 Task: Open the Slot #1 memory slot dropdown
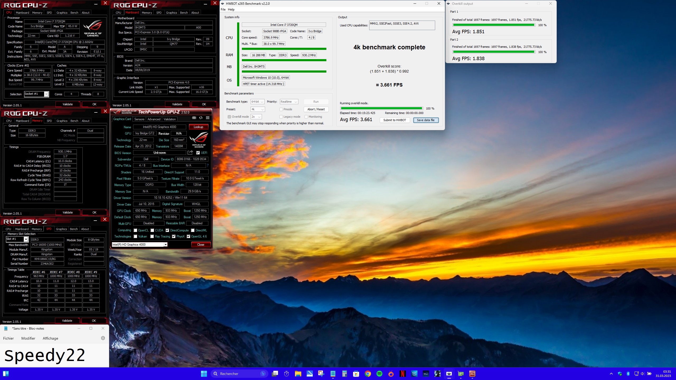17,239
